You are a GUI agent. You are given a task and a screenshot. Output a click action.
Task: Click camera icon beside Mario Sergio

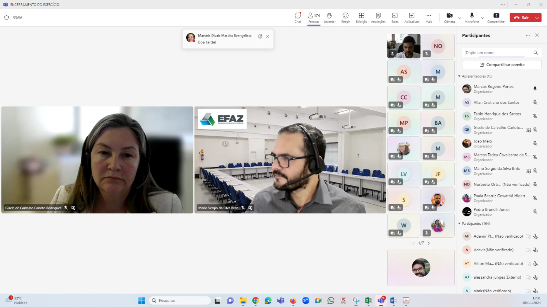point(528,171)
